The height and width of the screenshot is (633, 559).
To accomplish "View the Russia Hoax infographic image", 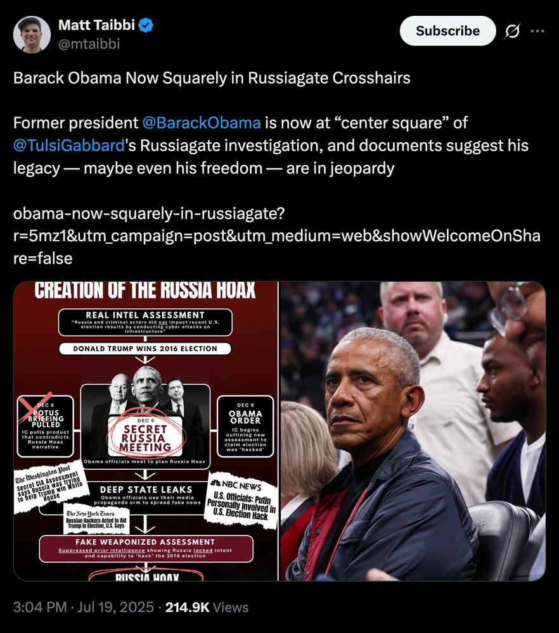I will coord(146,431).
